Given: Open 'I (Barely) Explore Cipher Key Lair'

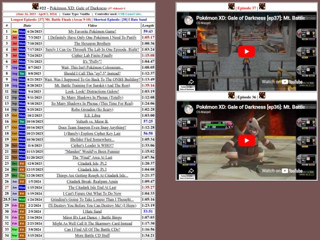Looking at the screenshot, I should click(x=92, y=133).
